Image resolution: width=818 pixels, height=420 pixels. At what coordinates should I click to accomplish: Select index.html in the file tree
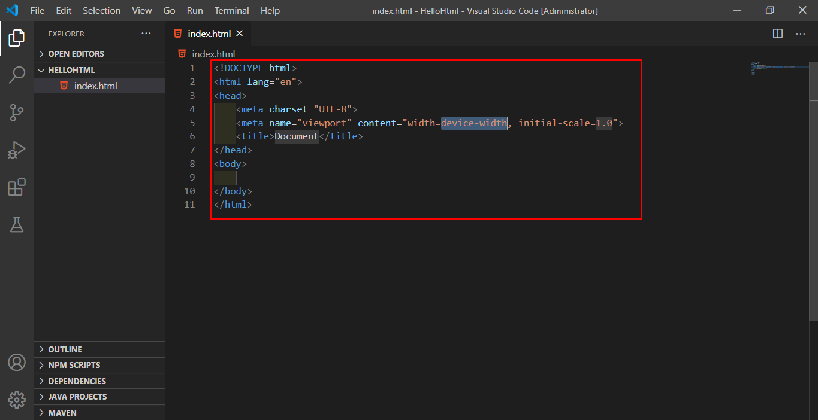click(x=95, y=86)
